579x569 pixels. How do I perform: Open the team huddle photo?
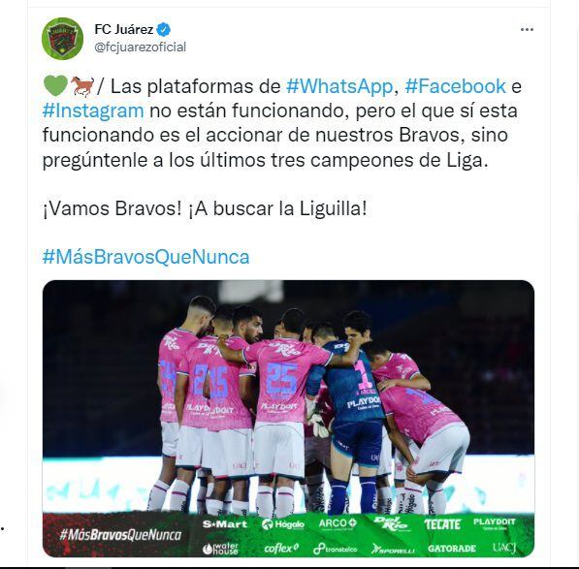288,419
